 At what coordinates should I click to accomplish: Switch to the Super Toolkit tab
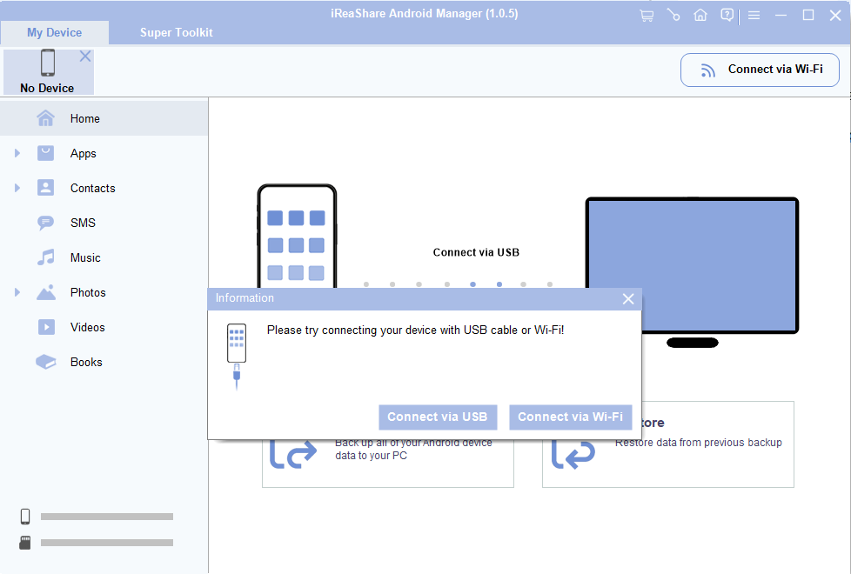point(176,32)
